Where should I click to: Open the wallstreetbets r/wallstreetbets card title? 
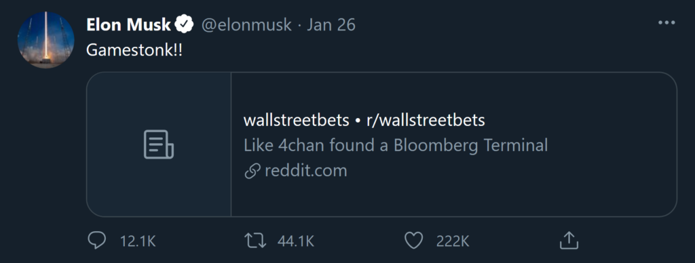pyautogui.click(x=364, y=121)
